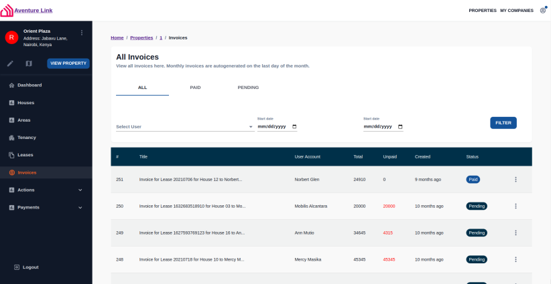
Task: Open calendar picker of second Start date field
Action: [x=400, y=127]
